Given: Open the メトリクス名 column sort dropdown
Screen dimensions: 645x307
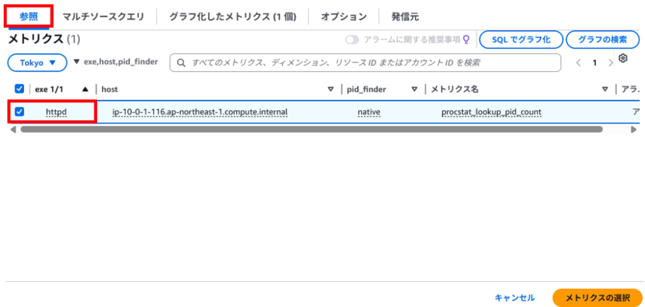Looking at the screenshot, I should tap(605, 89).
